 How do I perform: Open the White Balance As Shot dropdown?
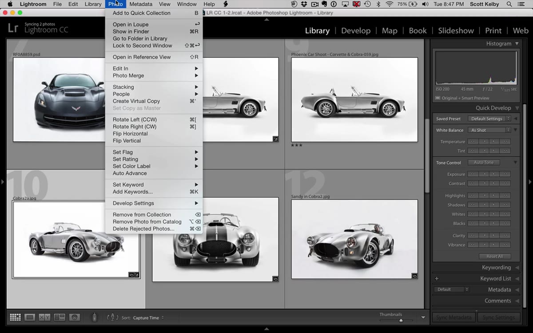[x=490, y=130]
